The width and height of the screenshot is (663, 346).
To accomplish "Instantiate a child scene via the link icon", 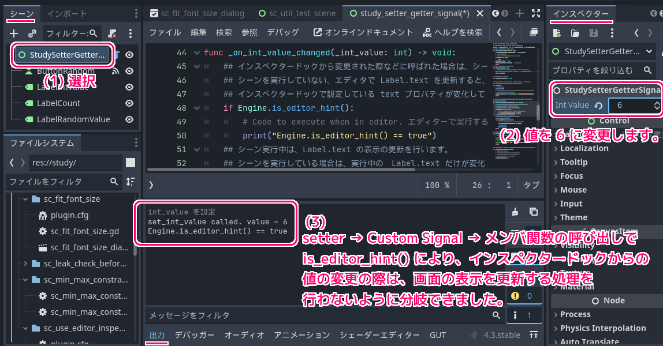I will (x=32, y=33).
